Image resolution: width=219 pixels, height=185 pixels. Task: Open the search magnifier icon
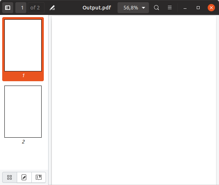(x=157, y=8)
